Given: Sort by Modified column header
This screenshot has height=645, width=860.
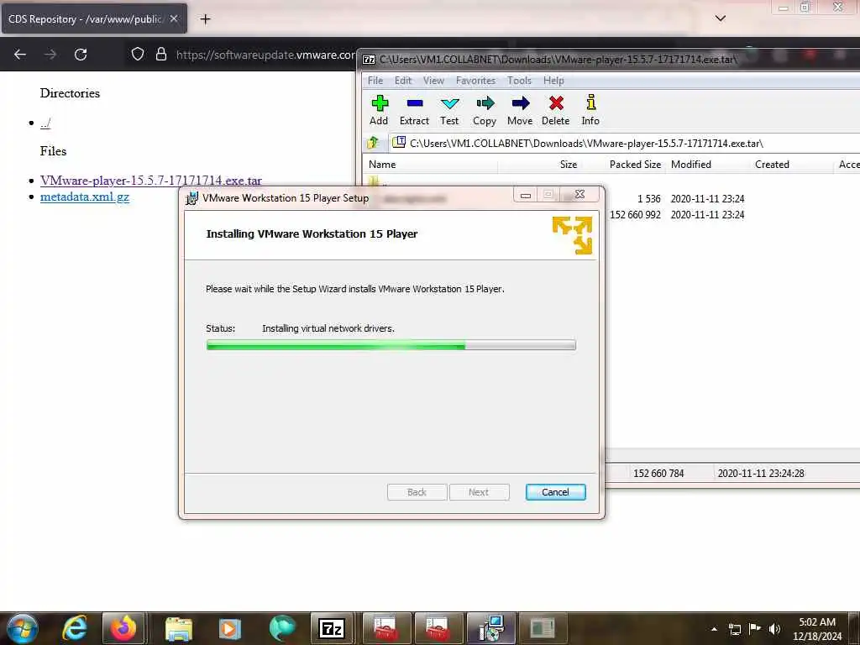Looking at the screenshot, I should pyautogui.click(x=707, y=165).
